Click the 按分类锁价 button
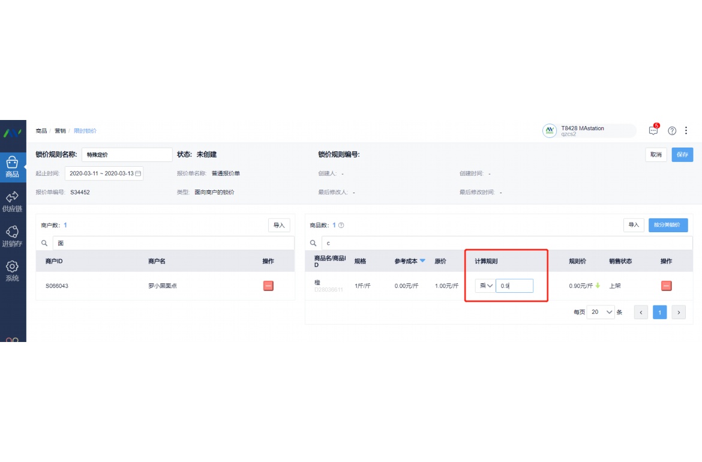702x462 pixels. [668, 225]
